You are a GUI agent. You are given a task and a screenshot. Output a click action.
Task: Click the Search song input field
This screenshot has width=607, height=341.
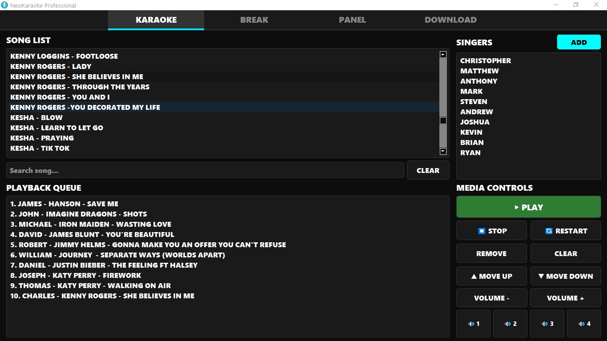point(205,170)
